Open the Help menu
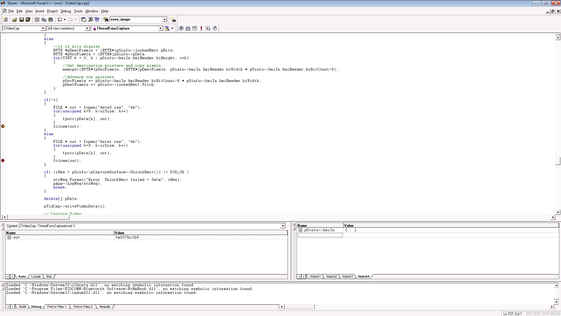 point(105,11)
